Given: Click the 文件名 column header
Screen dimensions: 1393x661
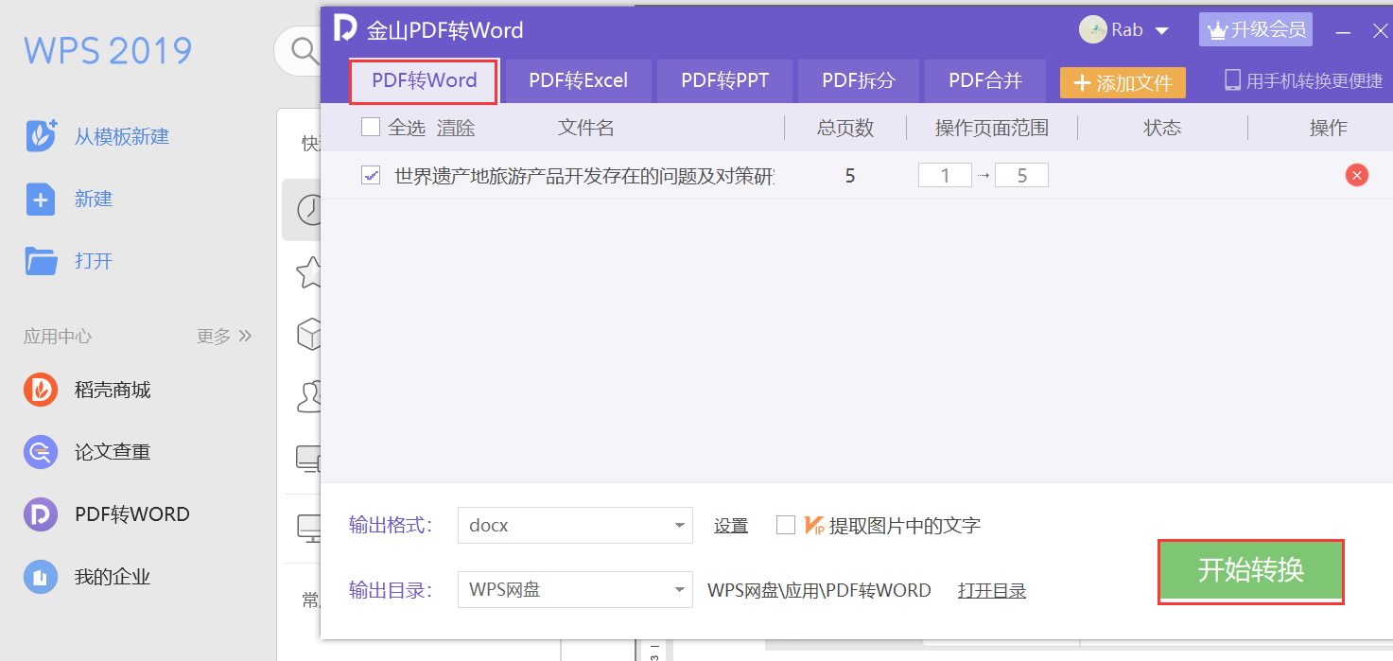Looking at the screenshot, I should 586,128.
